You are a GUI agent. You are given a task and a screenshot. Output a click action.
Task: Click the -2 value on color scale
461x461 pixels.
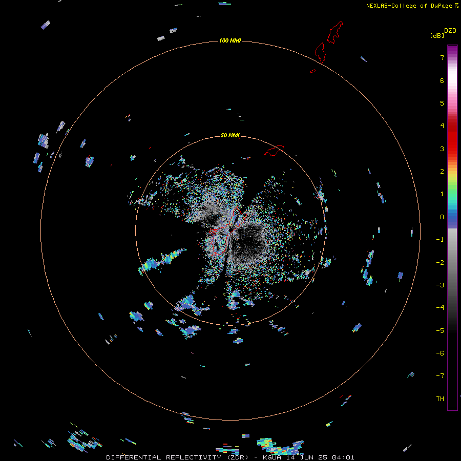coord(440,263)
